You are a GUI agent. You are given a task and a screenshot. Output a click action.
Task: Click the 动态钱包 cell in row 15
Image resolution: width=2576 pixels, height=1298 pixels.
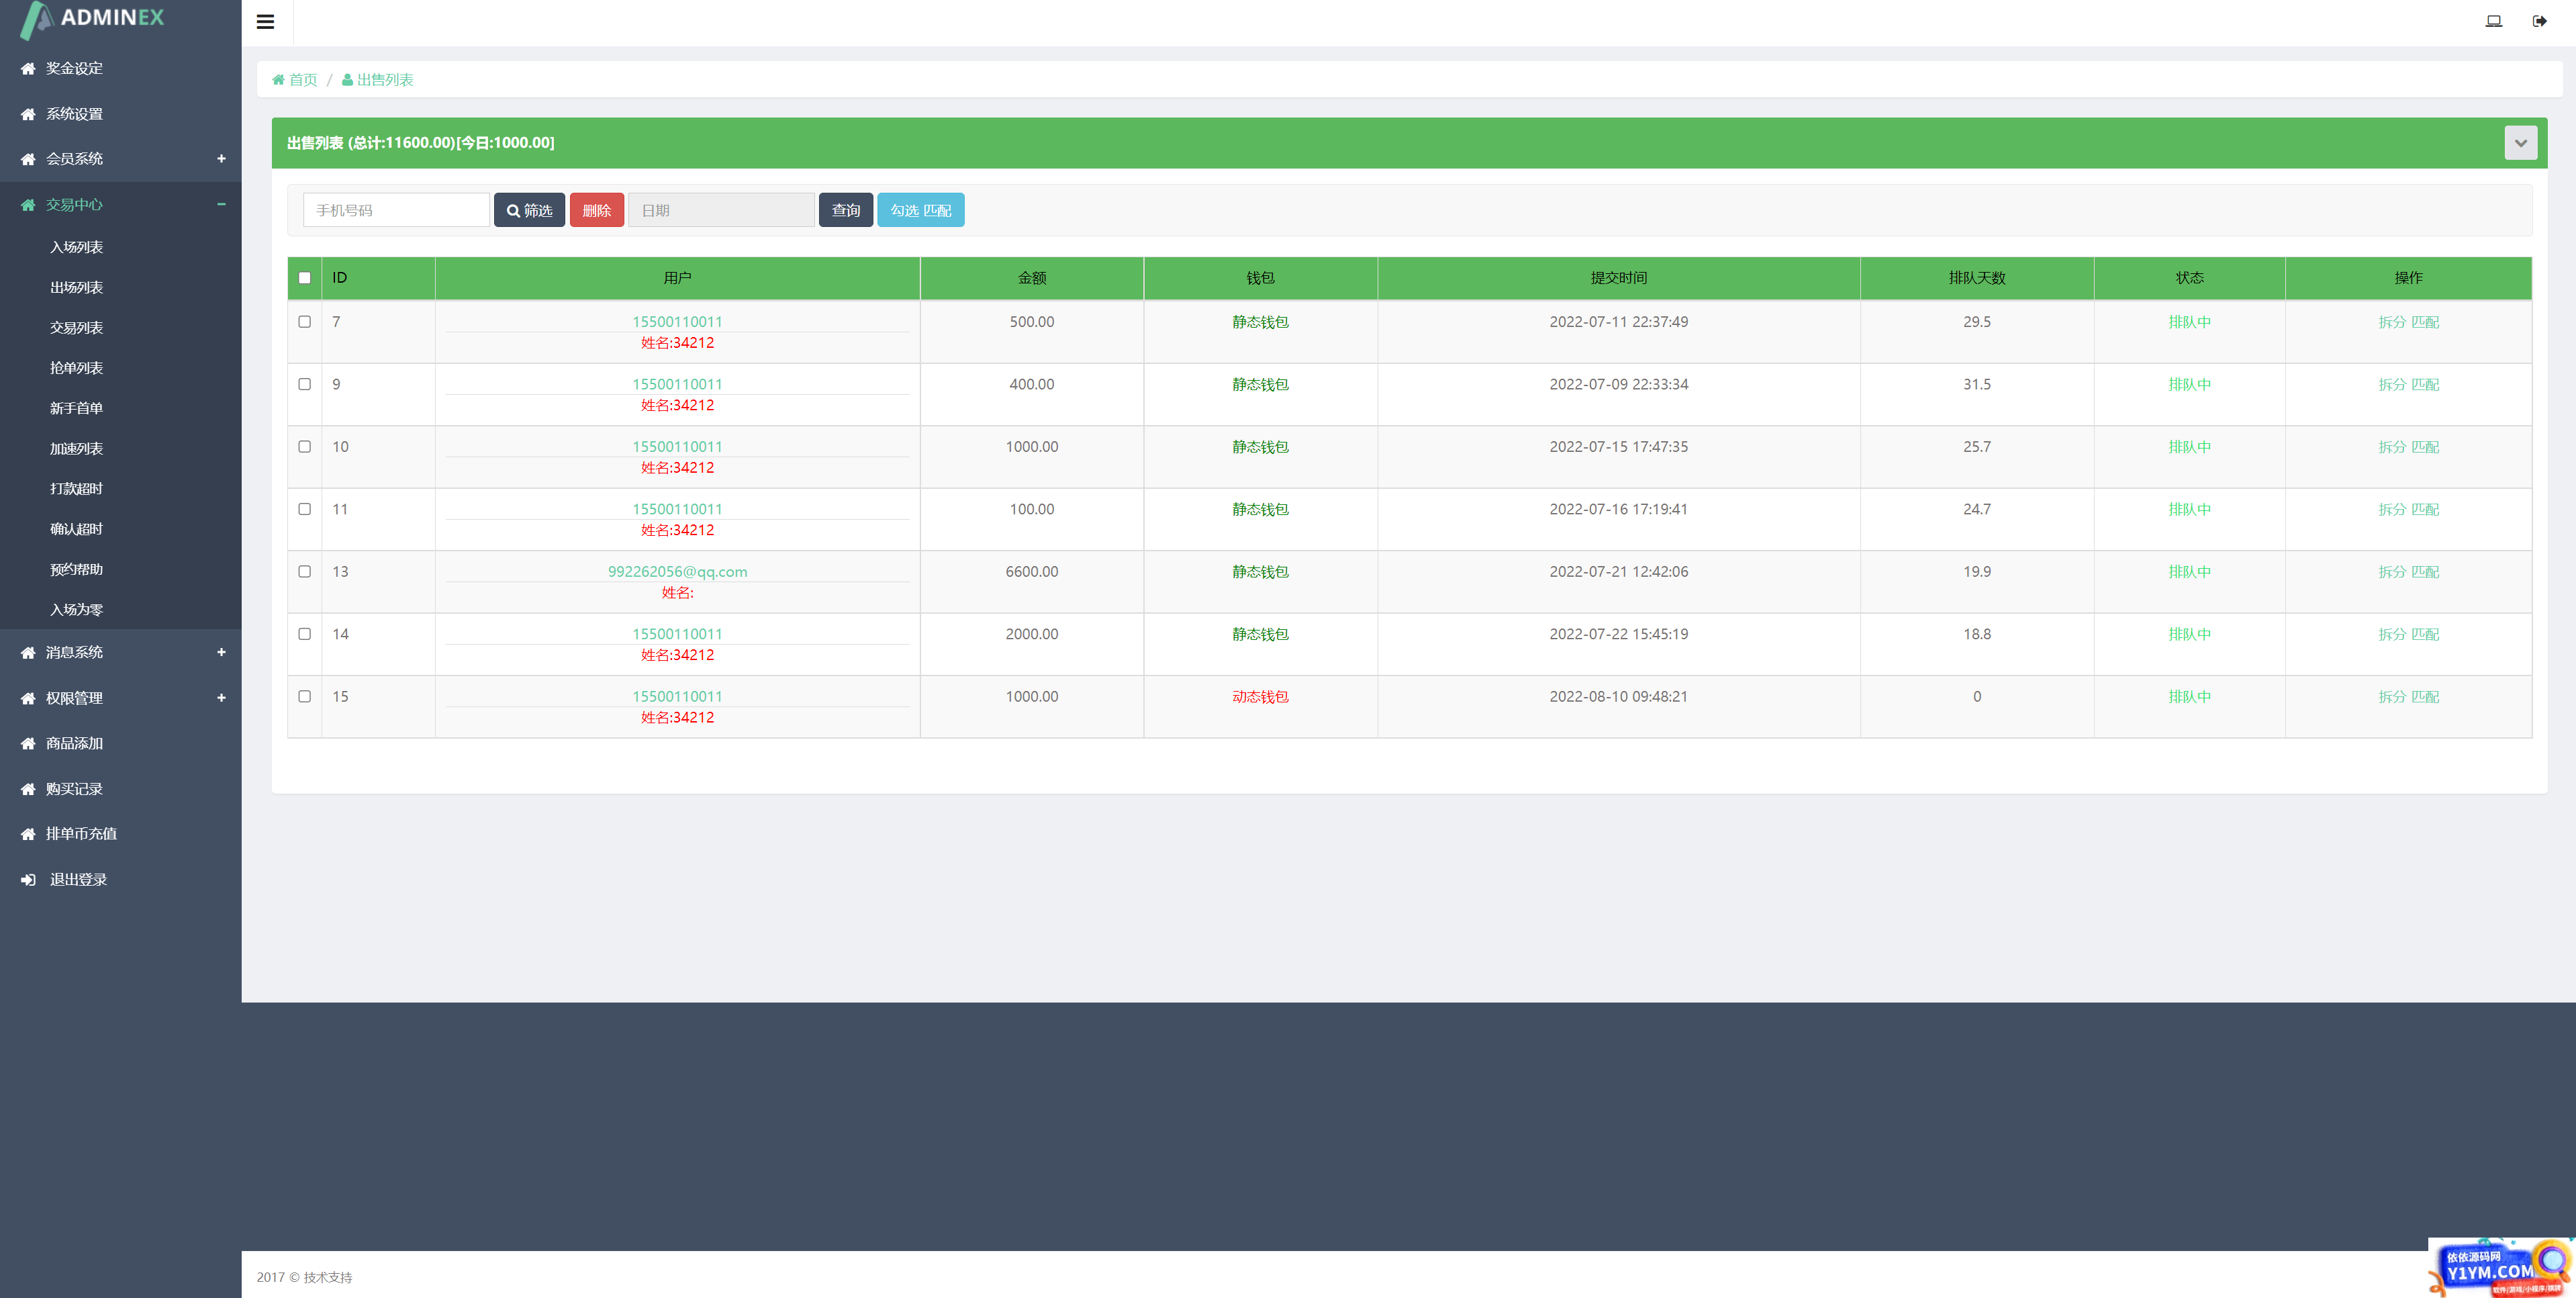(x=1260, y=697)
